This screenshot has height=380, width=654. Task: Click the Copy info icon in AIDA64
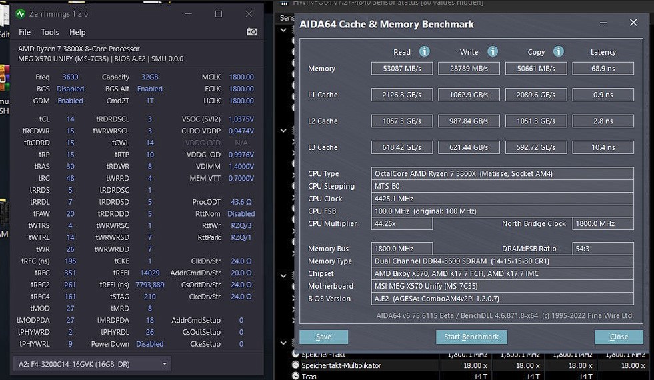click(x=559, y=51)
